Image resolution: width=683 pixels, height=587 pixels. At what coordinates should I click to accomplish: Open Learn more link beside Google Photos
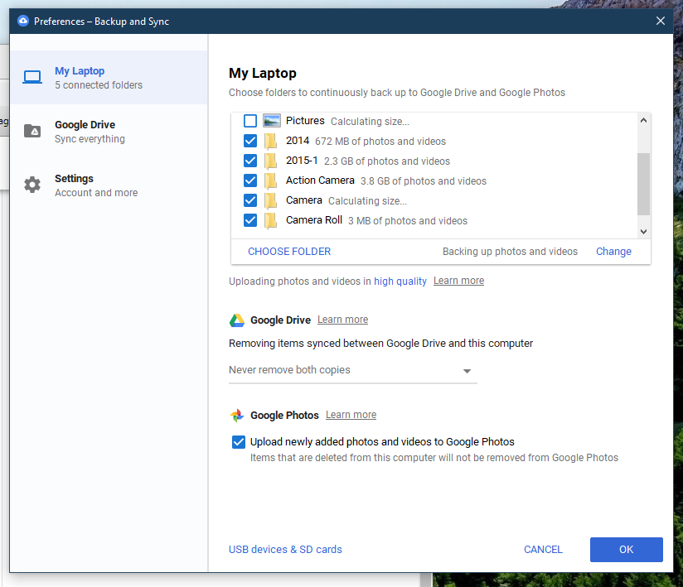click(351, 415)
